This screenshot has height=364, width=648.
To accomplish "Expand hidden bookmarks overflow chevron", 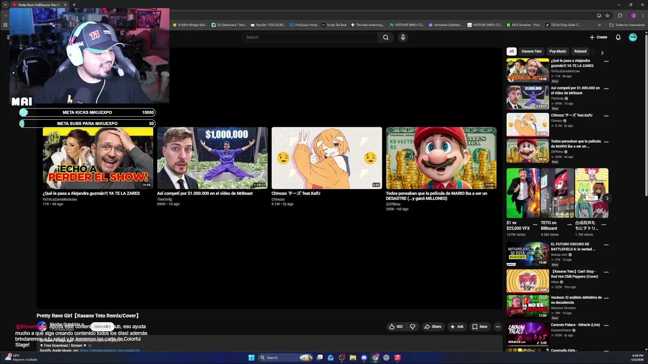I will click(x=599, y=25).
